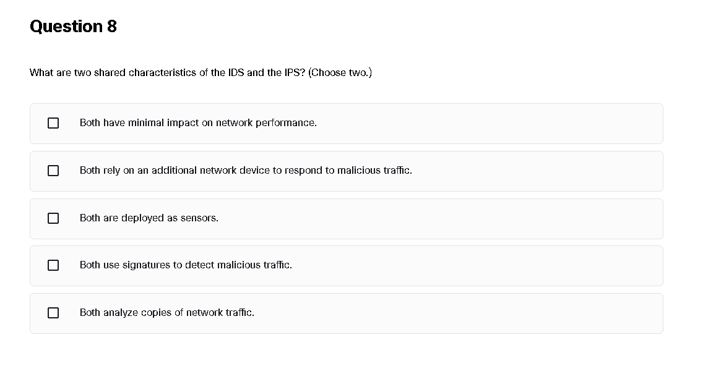Click the question text about shared characteristics
Viewport: 708px width, 379px height.
pyautogui.click(x=167, y=73)
